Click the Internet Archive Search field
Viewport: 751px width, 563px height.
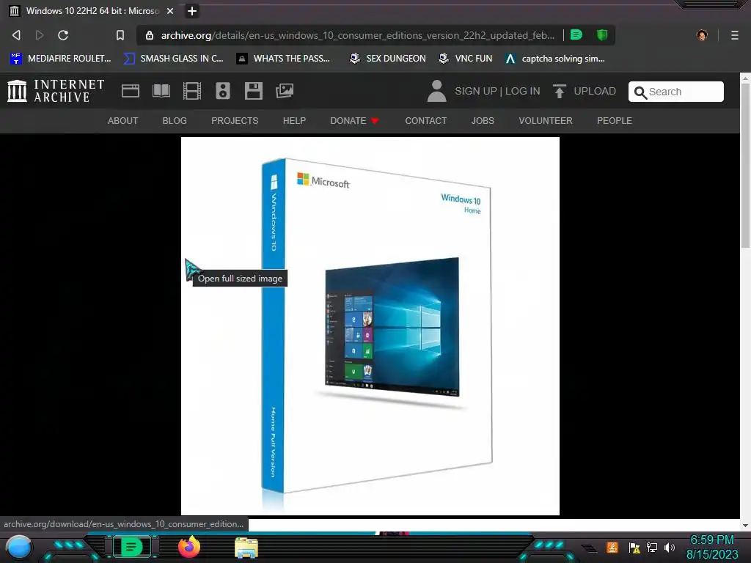pyautogui.click(x=675, y=92)
